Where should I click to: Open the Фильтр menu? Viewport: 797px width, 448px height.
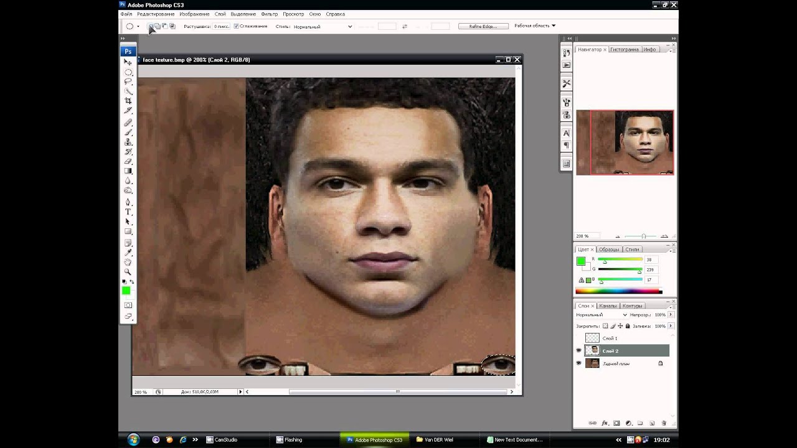pos(270,14)
